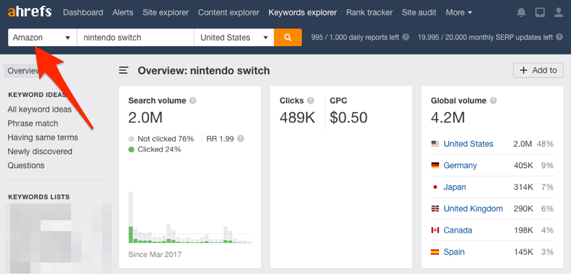Click the Germany country link

click(x=460, y=166)
